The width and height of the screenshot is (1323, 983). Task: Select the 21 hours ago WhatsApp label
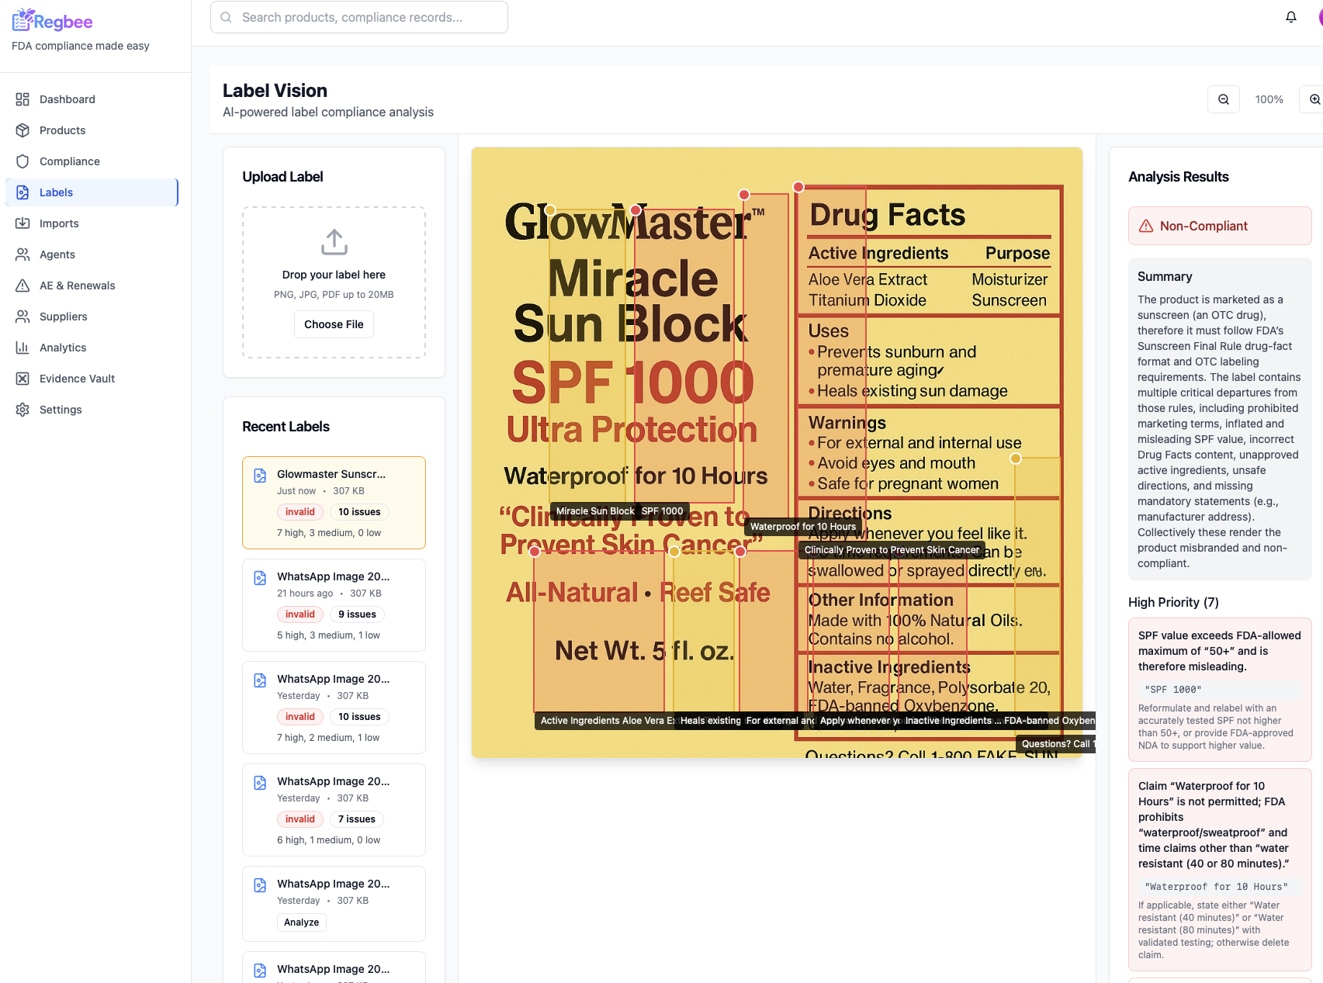334,604
